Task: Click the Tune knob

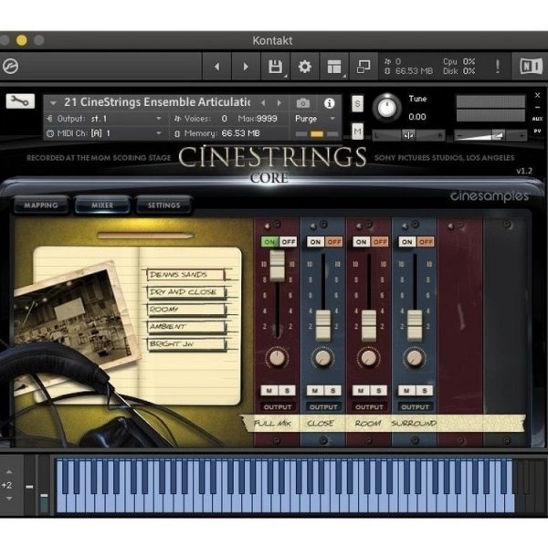Action: point(386,108)
